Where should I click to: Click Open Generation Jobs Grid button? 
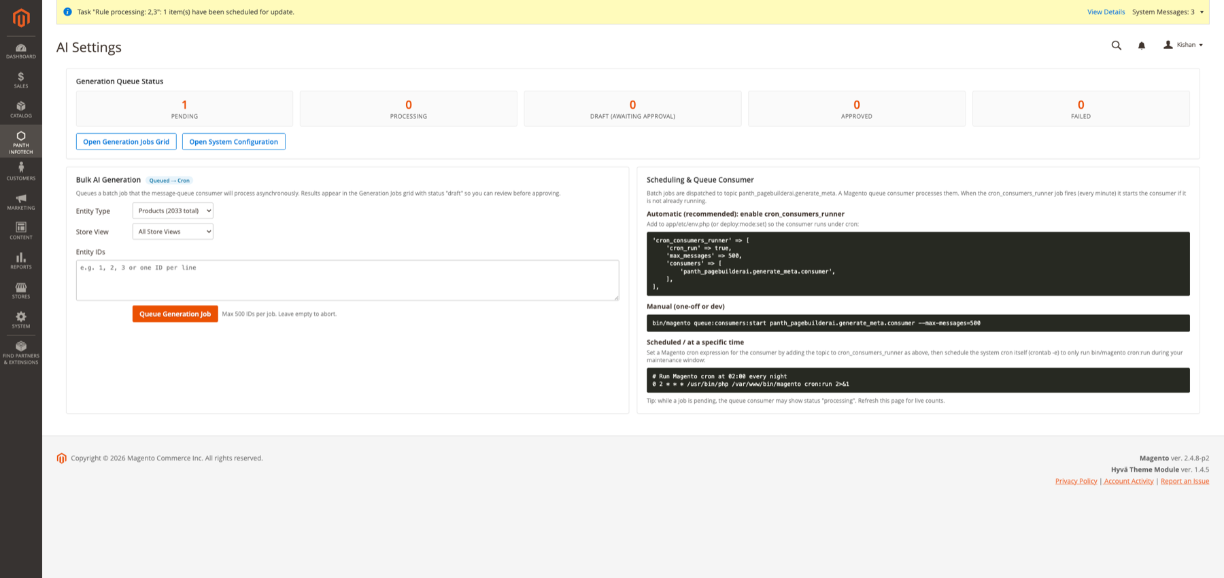coord(126,142)
